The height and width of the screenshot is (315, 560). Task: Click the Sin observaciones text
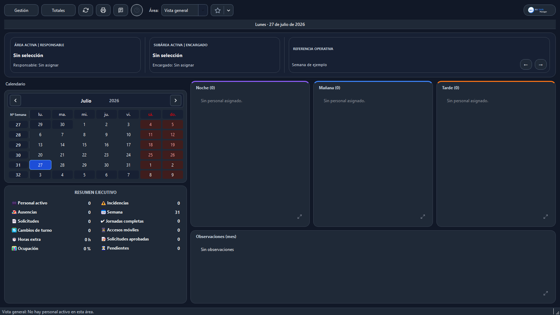click(x=217, y=250)
